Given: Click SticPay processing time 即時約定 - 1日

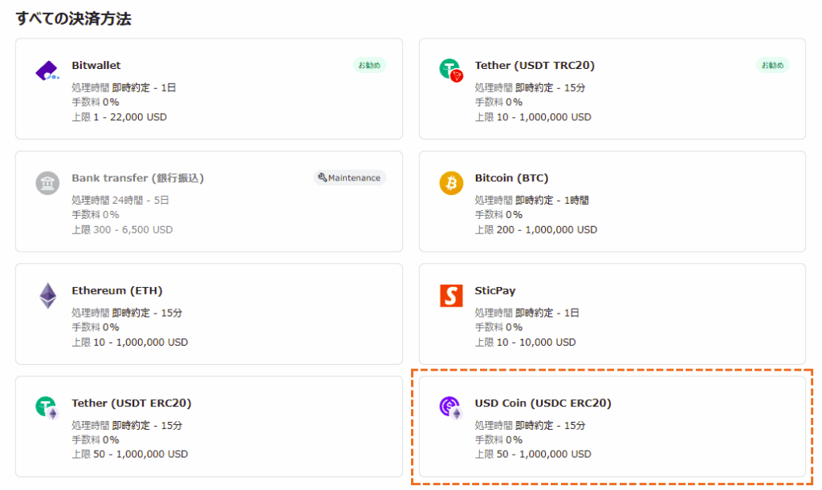Looking at the screenshot, I should click(527, 313).
